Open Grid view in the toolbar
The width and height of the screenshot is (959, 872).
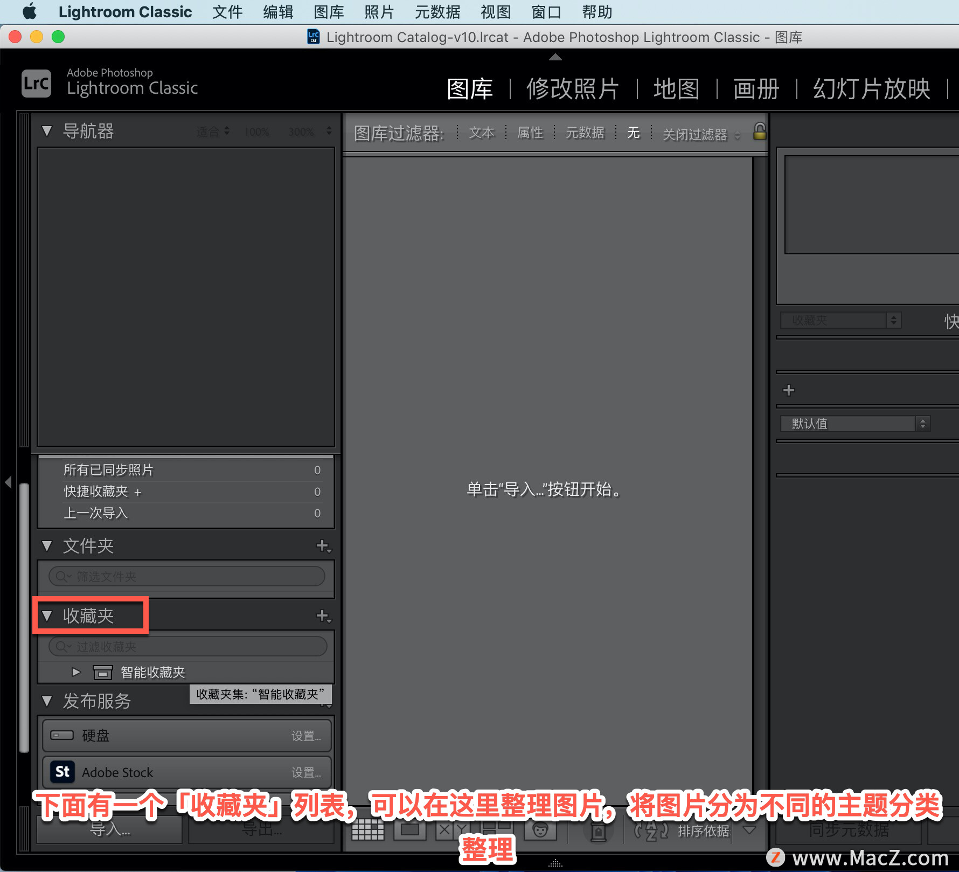[x=367, y=830]
